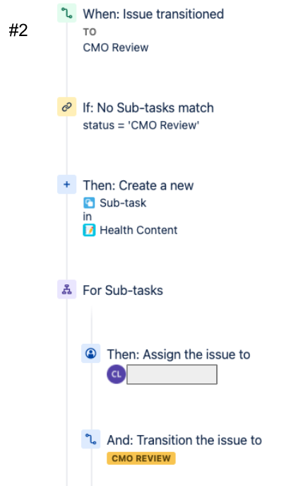Viewport: 284px width, 486px height.
Task: Open the Then: Create a new action
Action: click(x=138, y=185)
